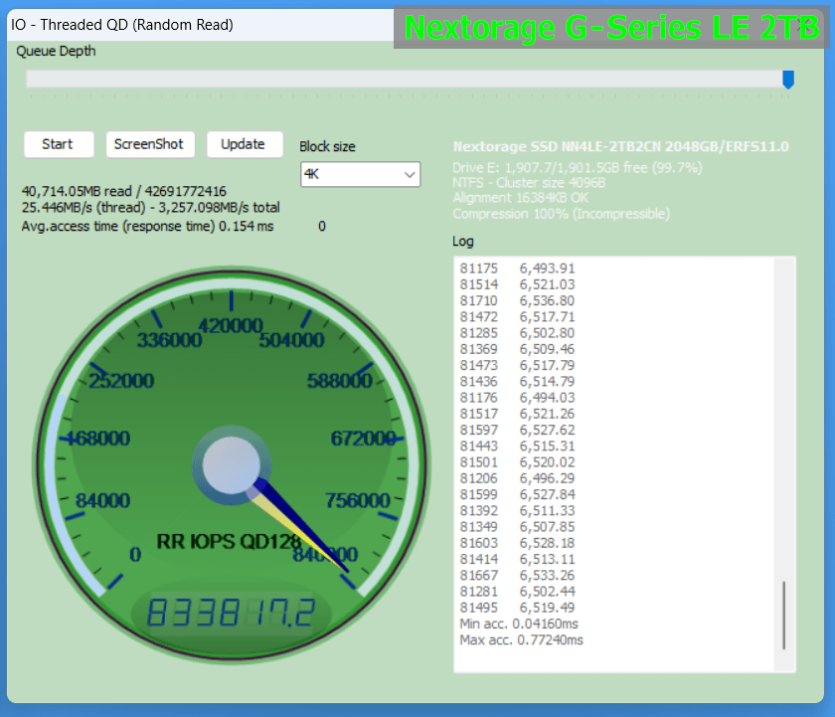The height and width of the screenshot is (717, 835).
Task: Select log row 81281 6,502.44
Action: point(517,592)
